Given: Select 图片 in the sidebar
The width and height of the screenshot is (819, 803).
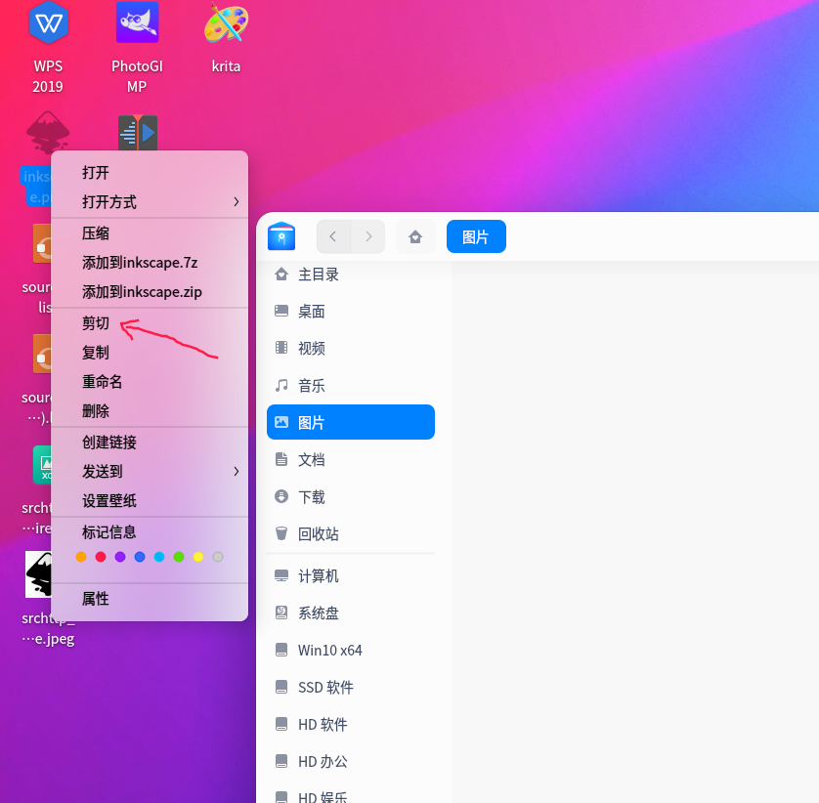Looking at the screenshot, I should pyautogui.click(x=351, y=422).
